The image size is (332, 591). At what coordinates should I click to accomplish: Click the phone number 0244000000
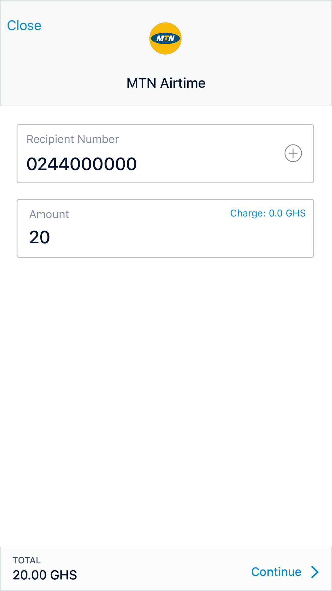[x=82, y=164]
